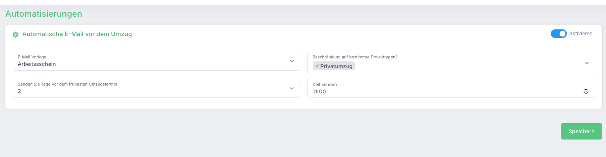
Task: Expand the Projekttypen restriction chevron
Action: coord(587,63)
